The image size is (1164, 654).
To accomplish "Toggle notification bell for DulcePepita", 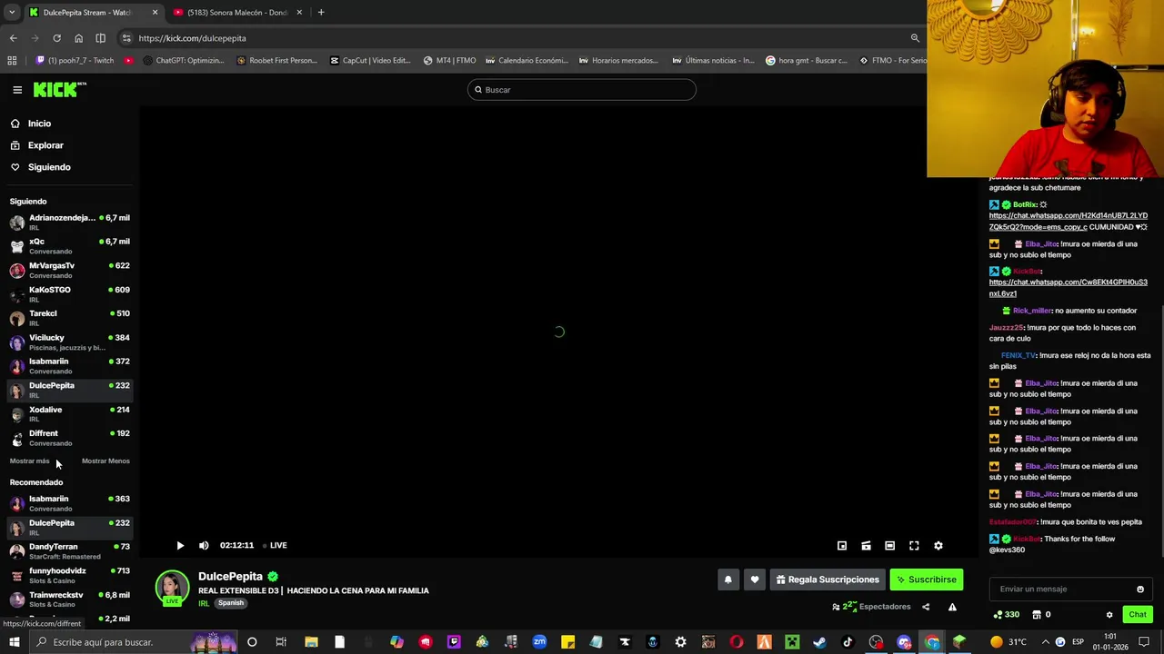I will pyautogui.click(x=727, y=580).
